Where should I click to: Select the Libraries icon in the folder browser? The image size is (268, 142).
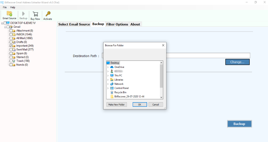[112, 80]
